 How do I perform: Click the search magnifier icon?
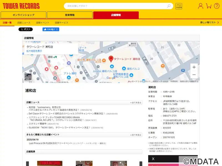(x=169, y=6)
